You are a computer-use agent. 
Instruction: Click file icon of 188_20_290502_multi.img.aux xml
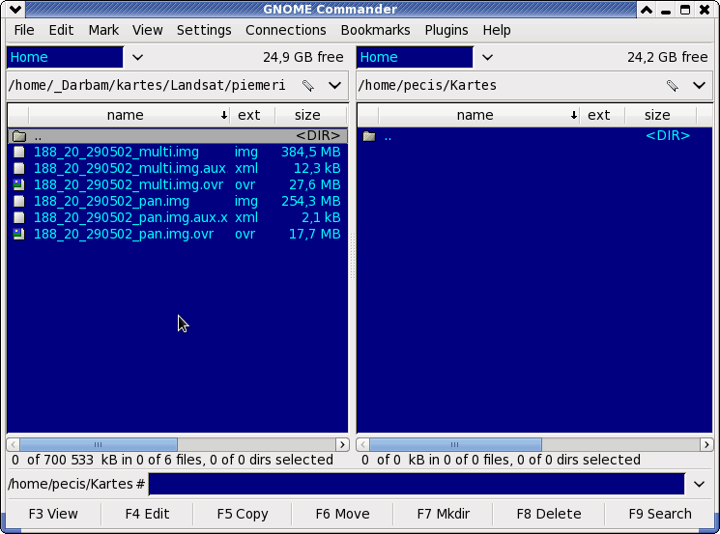click(18, 168)
